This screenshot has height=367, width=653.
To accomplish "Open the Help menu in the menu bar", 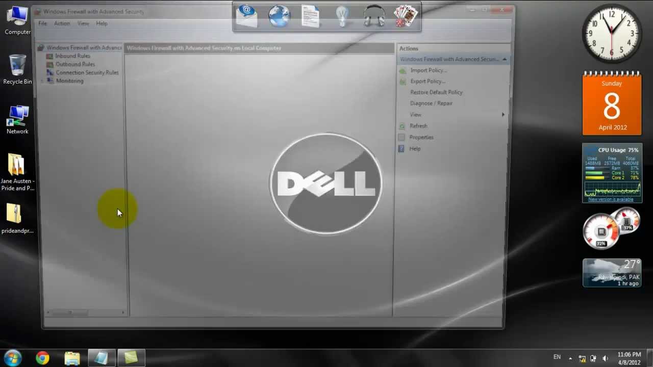I will [x=102, y=23].
